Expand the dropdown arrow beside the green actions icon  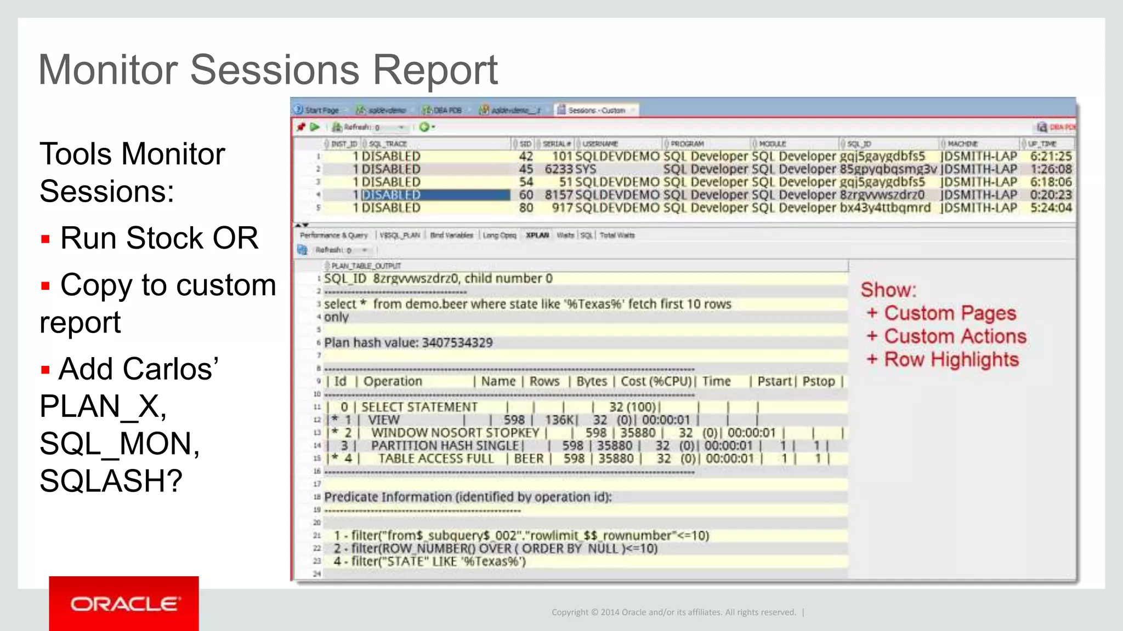(434, 128)
